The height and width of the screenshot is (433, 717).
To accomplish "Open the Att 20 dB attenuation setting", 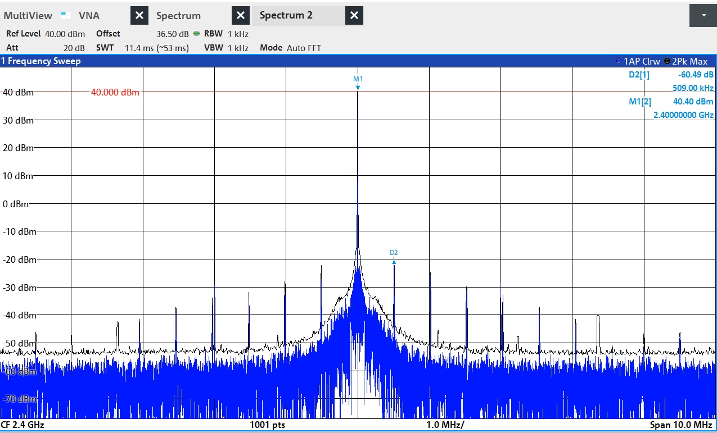I will click(45, 48).
